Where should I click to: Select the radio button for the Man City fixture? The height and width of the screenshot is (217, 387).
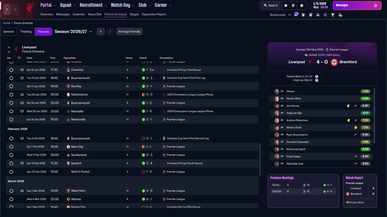11,147
